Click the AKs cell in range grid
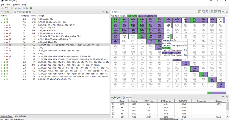The width and height of the screenshot is (229, 120). (124, 20)
